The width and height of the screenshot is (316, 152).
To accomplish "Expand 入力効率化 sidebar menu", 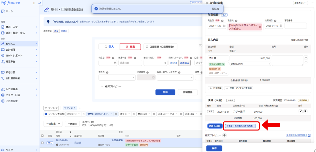I will pyautogui.click(x=19, y=89).
